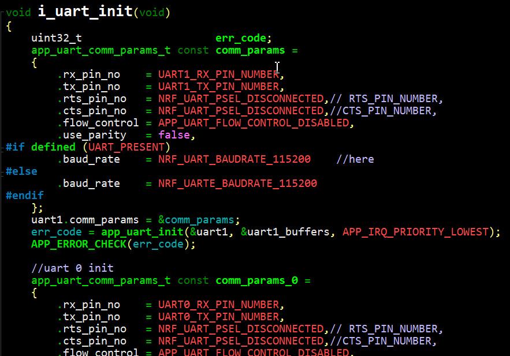Click the #endif directive
This screenshot has width=510, height=356.
pyautogui.click(x=24, y=195)
